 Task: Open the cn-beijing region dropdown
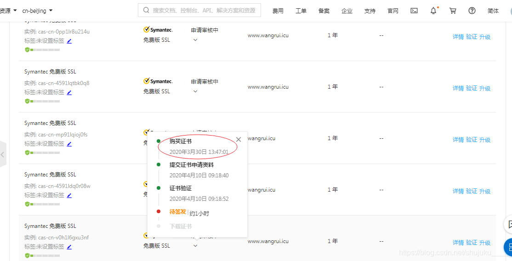pos(38,11)
